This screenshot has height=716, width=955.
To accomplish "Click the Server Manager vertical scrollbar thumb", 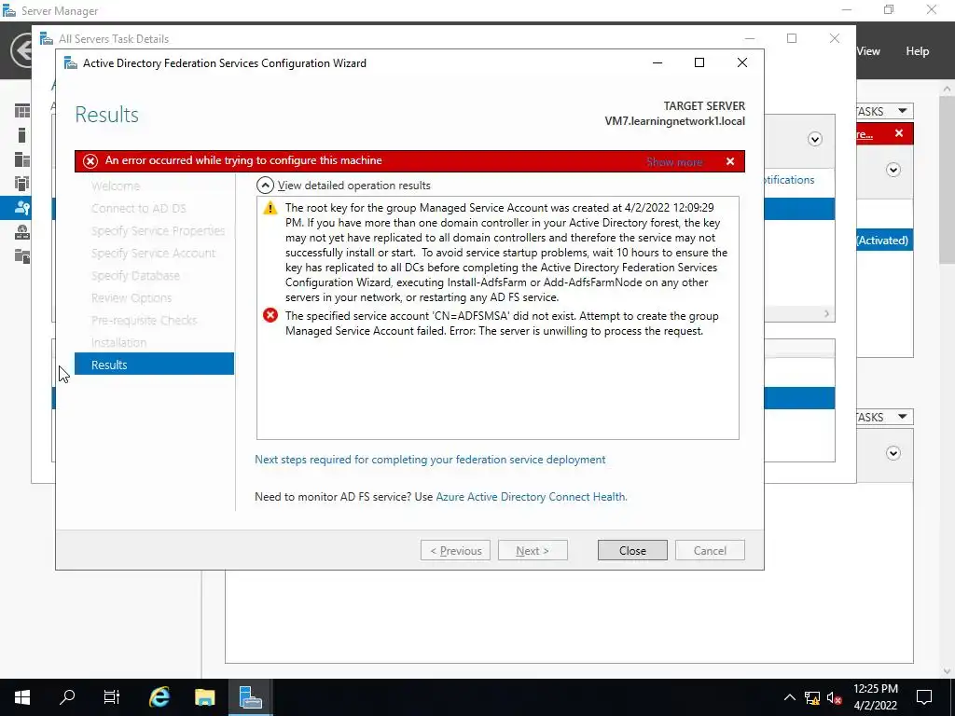I will click(x=946, y=180).
